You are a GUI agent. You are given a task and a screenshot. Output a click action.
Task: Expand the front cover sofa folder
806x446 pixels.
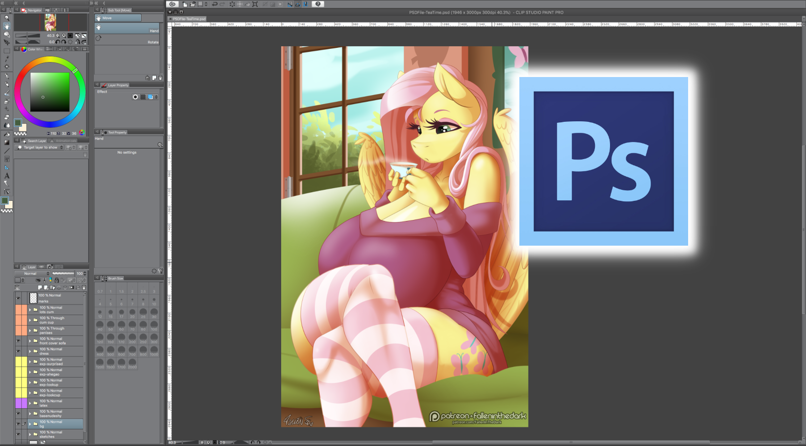point(30,341)
